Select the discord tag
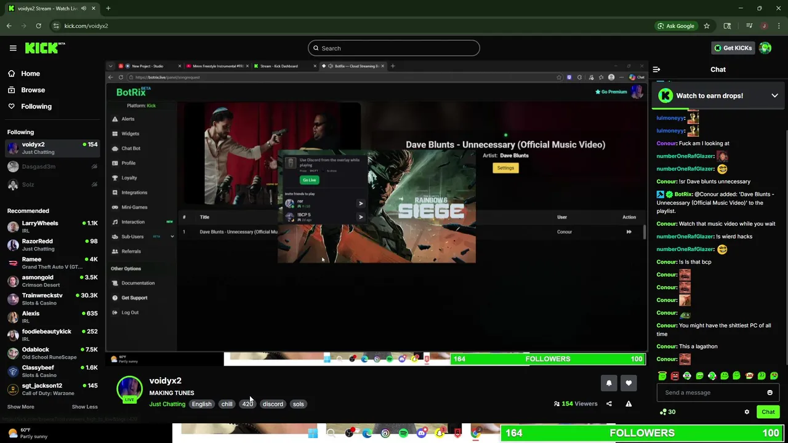Viewport: 788px width, 443px height. (273, 404)
